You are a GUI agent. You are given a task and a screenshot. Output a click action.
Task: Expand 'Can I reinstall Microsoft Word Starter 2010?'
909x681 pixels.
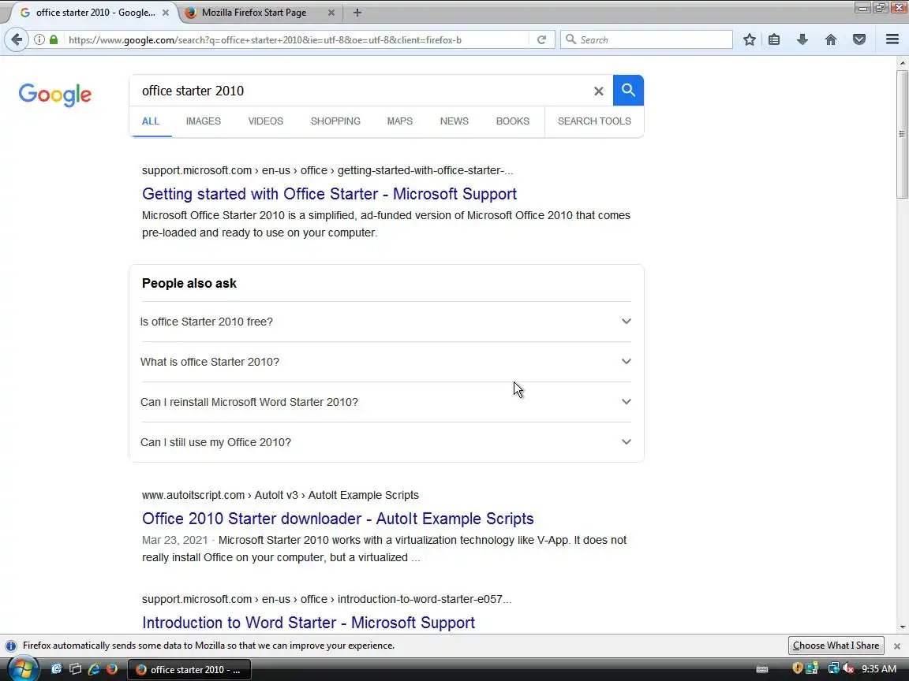point(386,402)
